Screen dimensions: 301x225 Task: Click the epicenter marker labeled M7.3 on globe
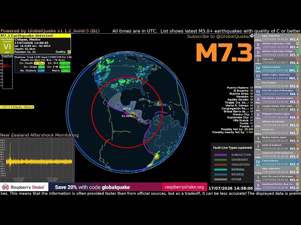point(127,112)
